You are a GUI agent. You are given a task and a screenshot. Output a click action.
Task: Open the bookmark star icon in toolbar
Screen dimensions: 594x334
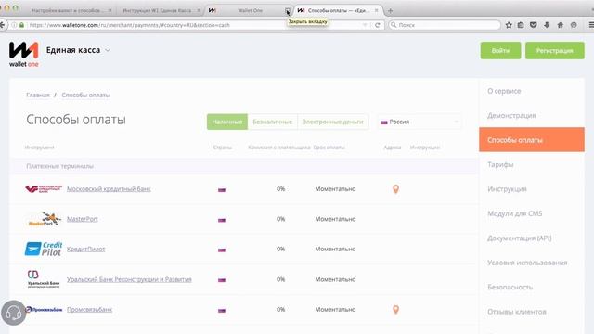click(509, 25)
